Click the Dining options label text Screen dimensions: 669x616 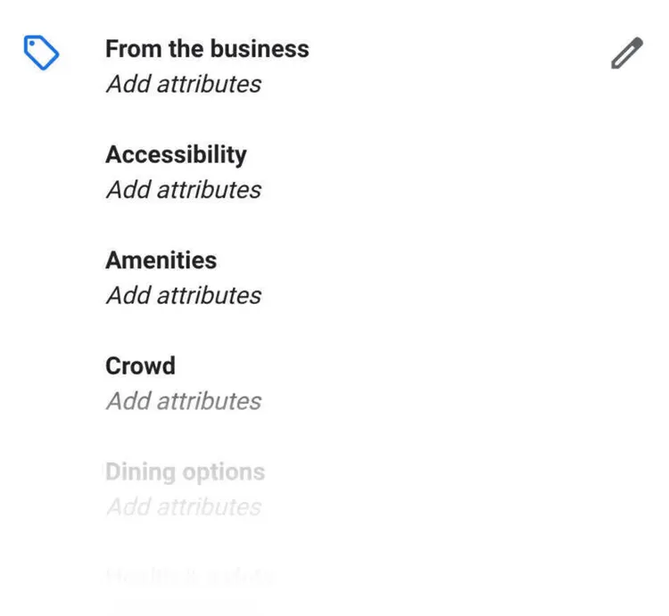pyautogui.click(x=186, y=472)
